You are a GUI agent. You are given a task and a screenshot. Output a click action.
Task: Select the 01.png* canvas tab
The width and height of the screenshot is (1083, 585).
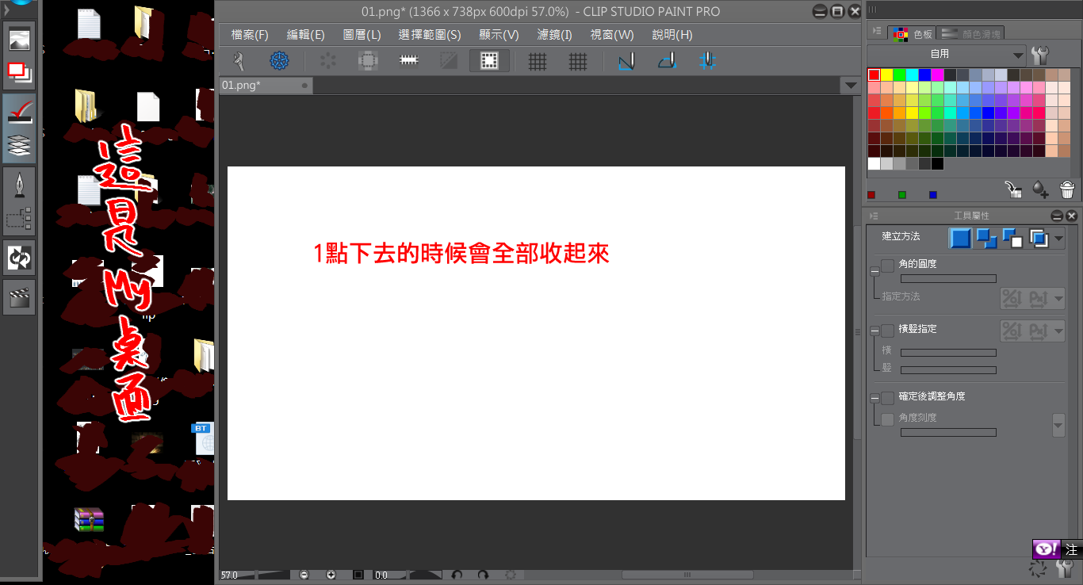tap(266, 85)
